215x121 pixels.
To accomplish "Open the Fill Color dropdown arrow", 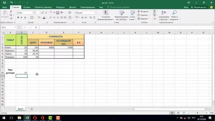I will (41, 17).
